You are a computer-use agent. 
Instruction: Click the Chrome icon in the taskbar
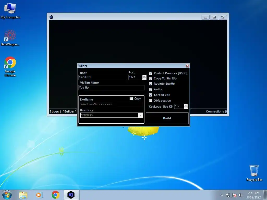[55, 195]
